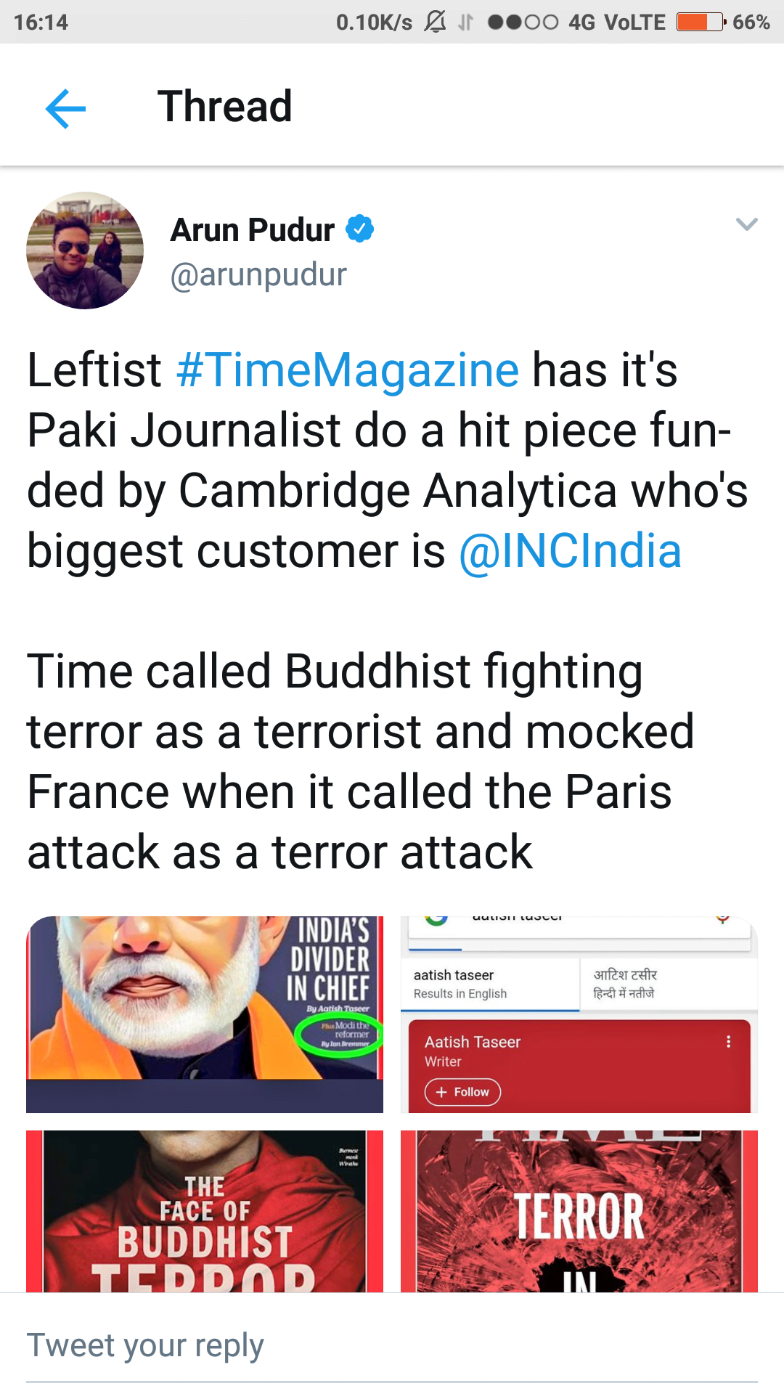This screenshot has height=1394, width=784.
Task: Tap the blue verified badge
Action: [359, 229]
